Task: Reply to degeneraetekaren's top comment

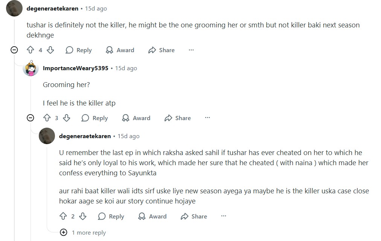Action: click(79, 50)
